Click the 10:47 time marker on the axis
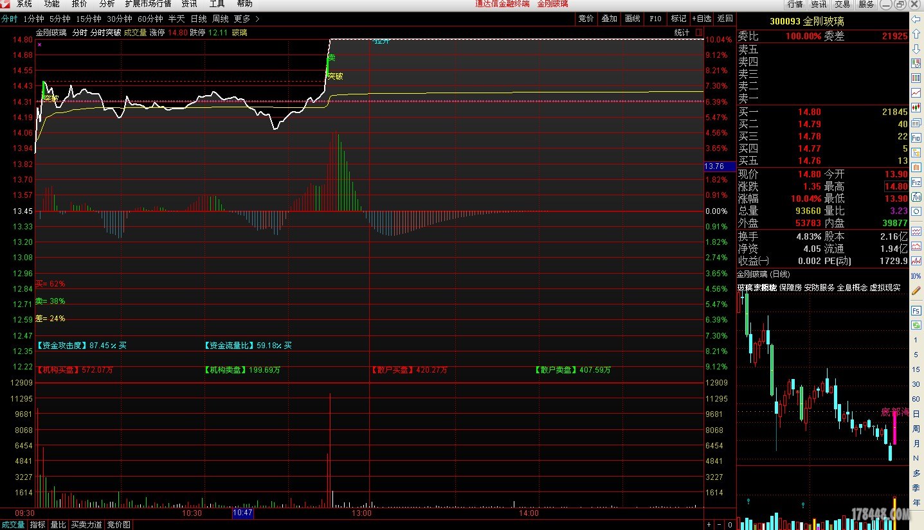924x530 pixels. (243, 513)
